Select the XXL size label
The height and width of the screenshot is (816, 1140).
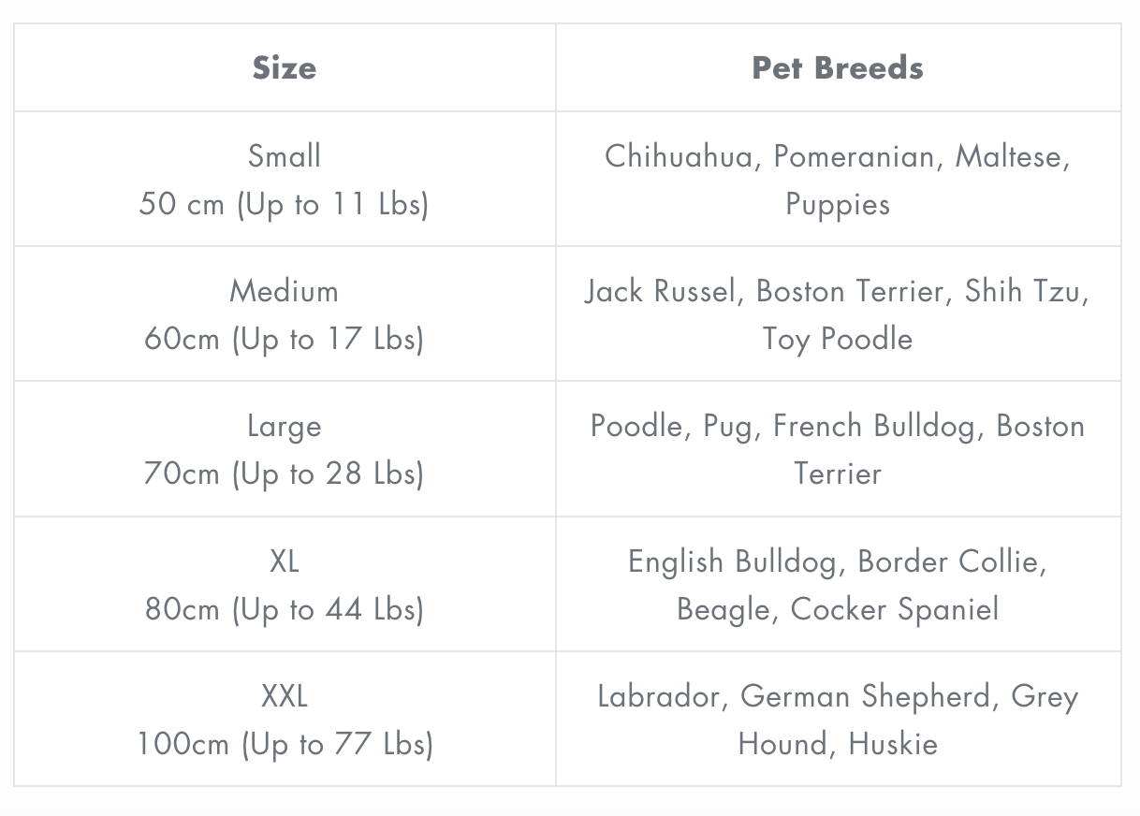click(285, 696)
